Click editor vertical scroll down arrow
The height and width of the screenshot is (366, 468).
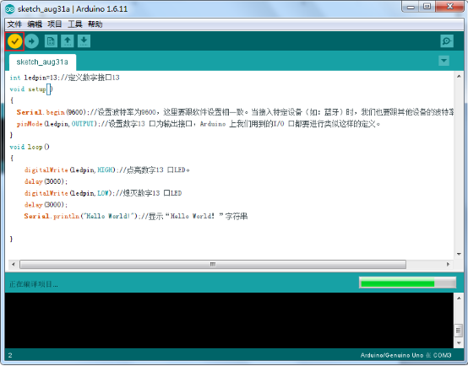pyautogui.click(x=459, y=254)
